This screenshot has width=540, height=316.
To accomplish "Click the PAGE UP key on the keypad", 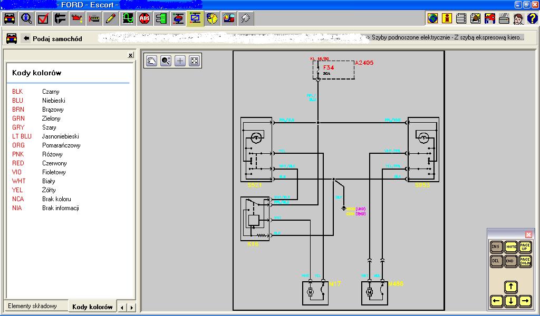I will [x=525, y=246].
